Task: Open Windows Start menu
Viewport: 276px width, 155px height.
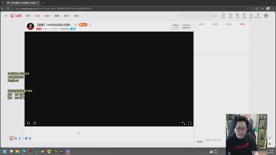Action: 4,152
